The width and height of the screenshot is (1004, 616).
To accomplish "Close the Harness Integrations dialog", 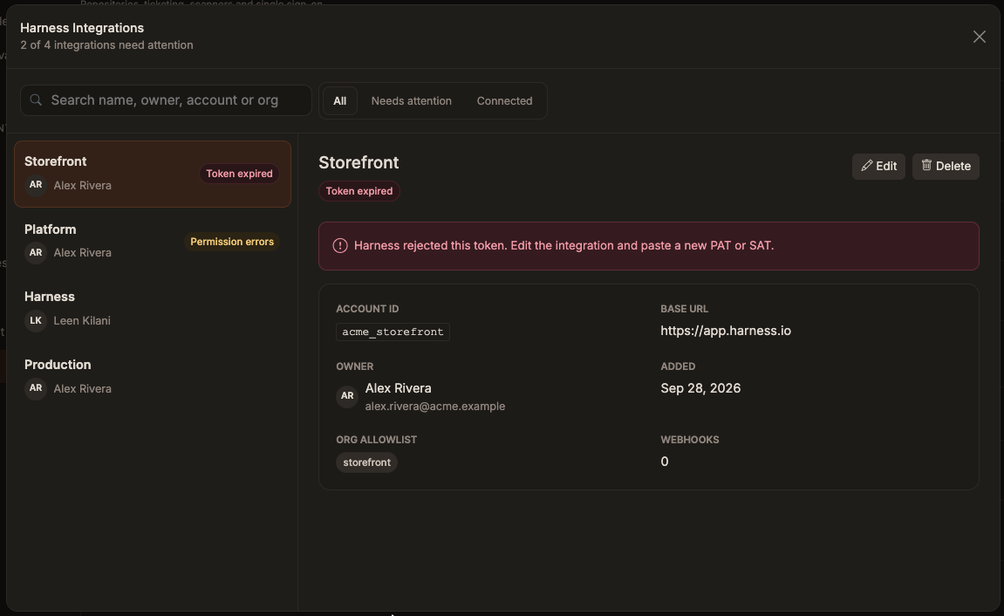I will (979, 37).
